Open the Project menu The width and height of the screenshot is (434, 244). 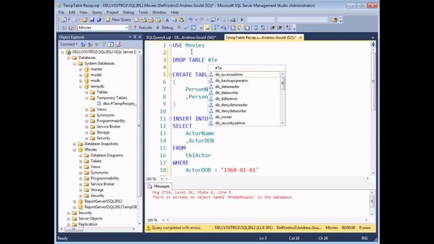click(113, 12)
